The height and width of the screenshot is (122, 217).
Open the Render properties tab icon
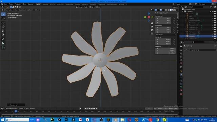click(x=181, y=50)
